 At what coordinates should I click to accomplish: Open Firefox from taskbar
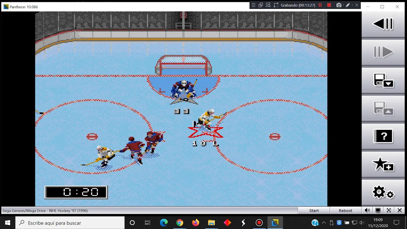pyautogui.click(x=196, y=223)
